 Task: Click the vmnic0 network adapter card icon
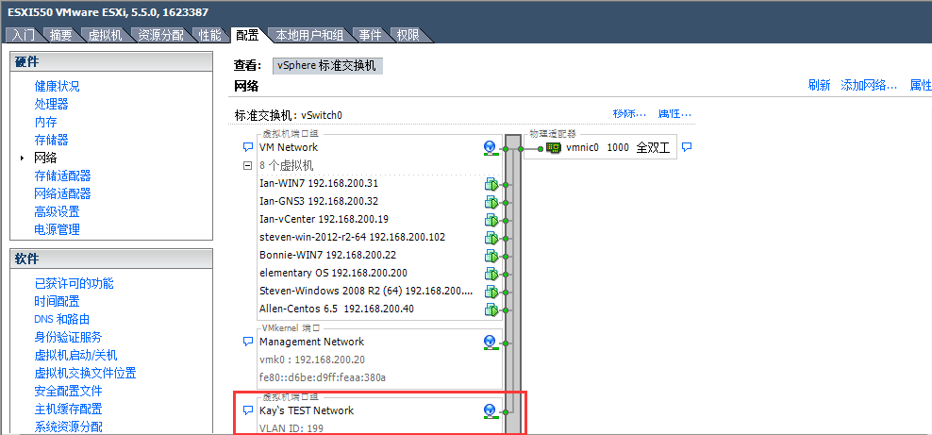[554, 148]
